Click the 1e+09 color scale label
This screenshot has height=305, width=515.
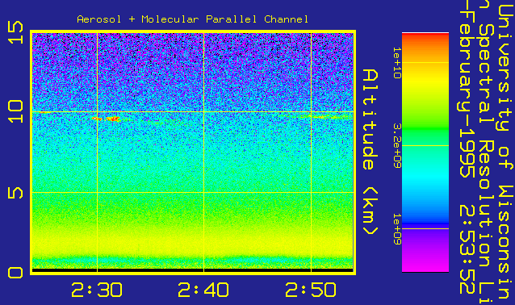coord(397,229)
